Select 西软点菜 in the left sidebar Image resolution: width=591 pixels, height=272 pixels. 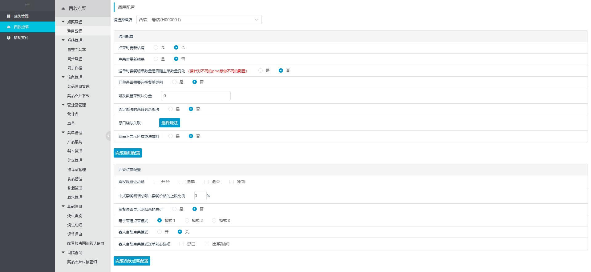pyautogui.click(x=27, y=27)
